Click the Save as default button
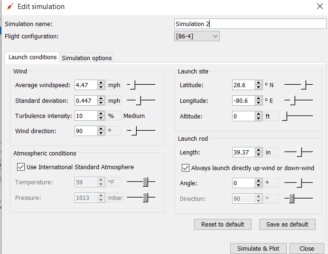The height and width of the screenshot is (254, 328). point(287,224)
